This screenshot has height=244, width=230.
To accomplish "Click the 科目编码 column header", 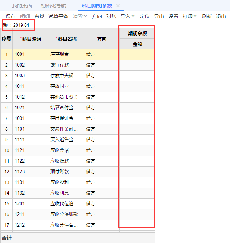I will point(30,39).
